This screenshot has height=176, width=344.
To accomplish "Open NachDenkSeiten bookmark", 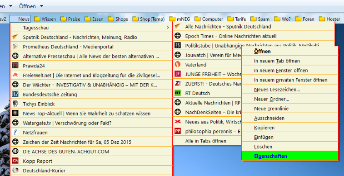I will tap(207, 112).
